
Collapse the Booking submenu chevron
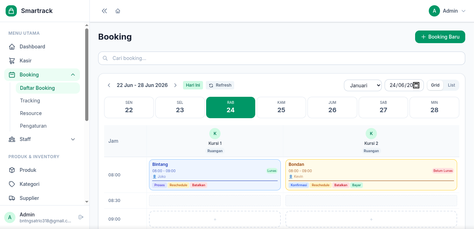pos(73,75)
